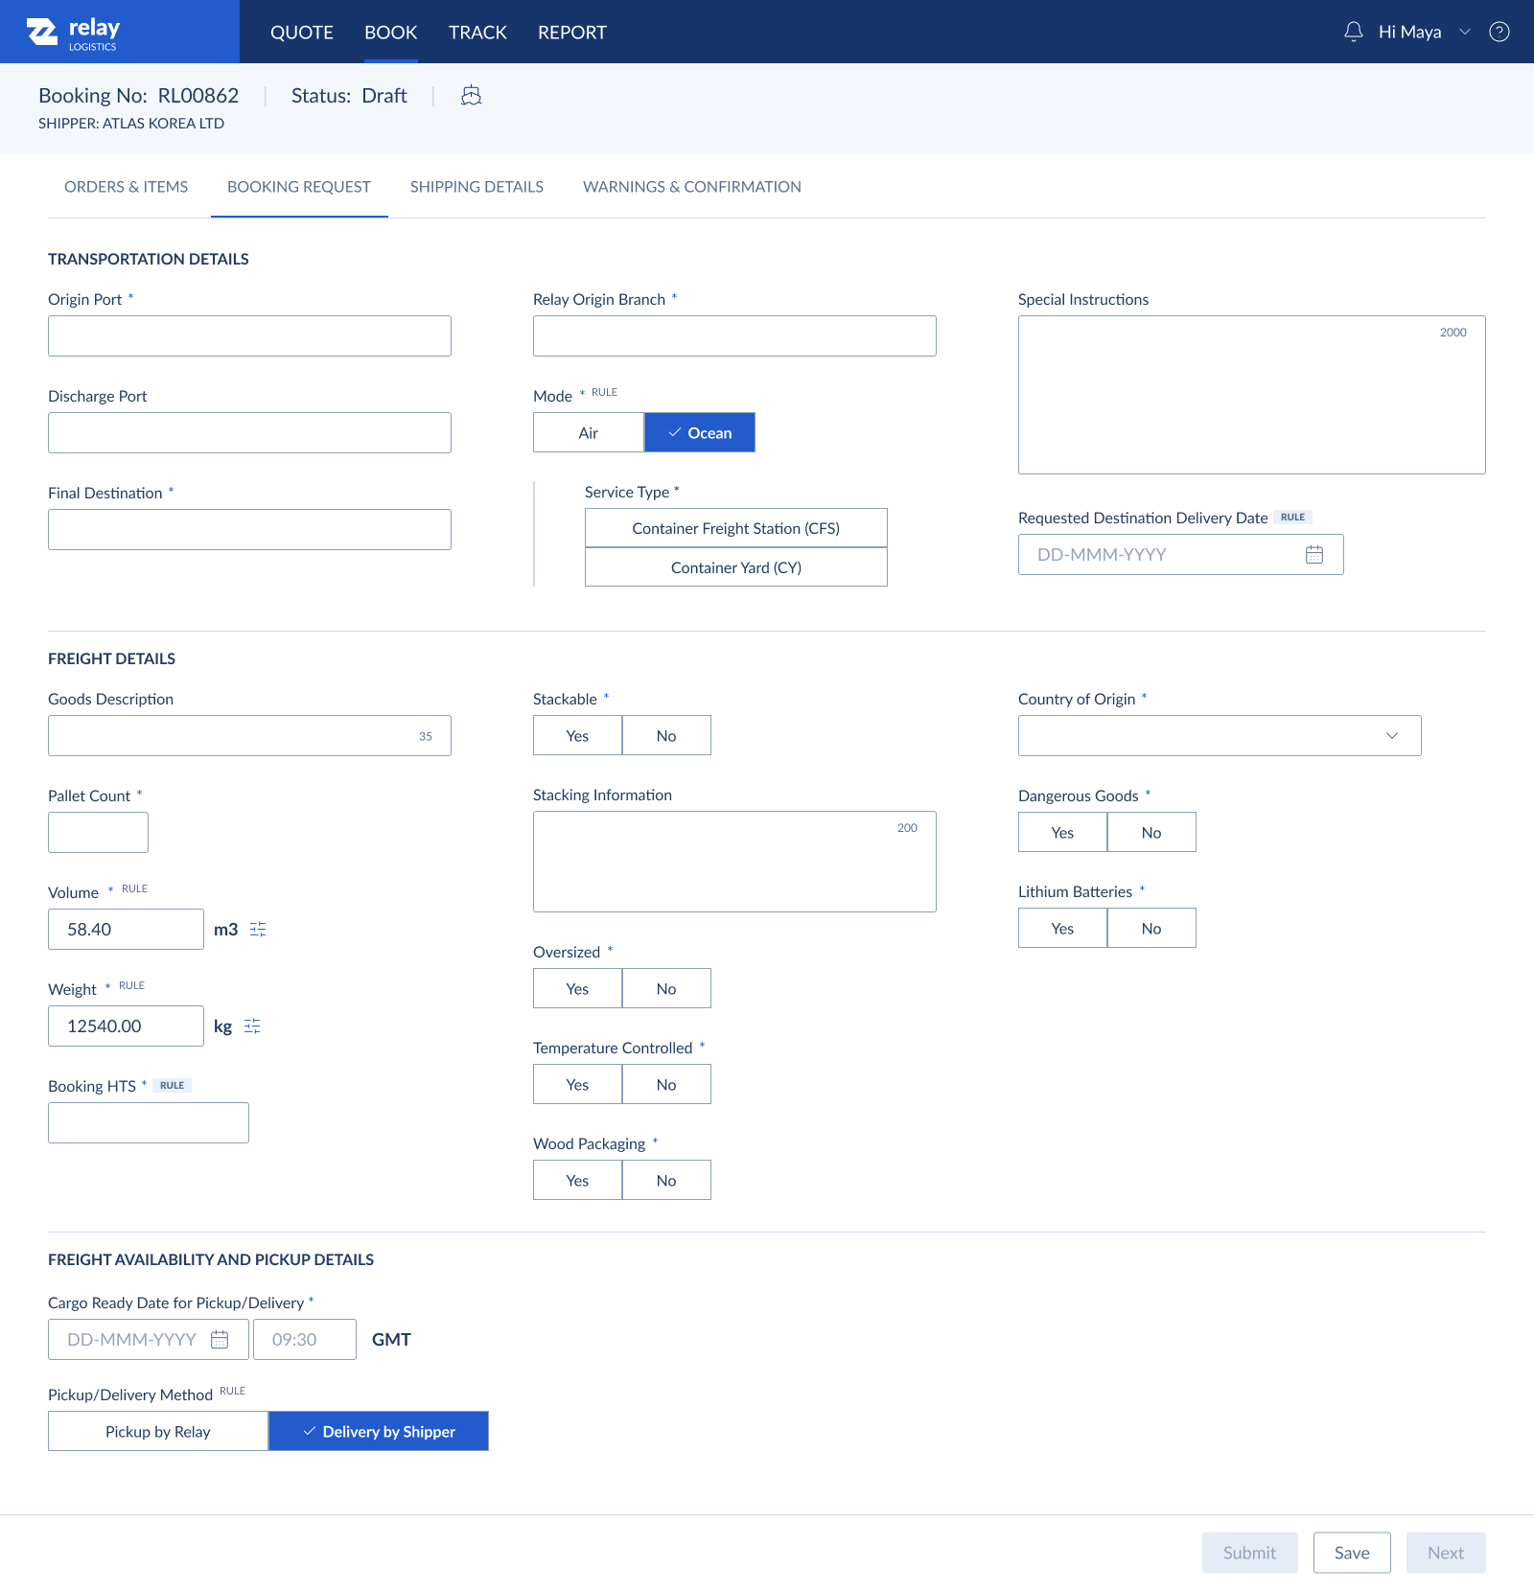Select Delivery by Shipper method
The width and height of the screenshot is (1534, 1591).
click(x=379, y=1431)
